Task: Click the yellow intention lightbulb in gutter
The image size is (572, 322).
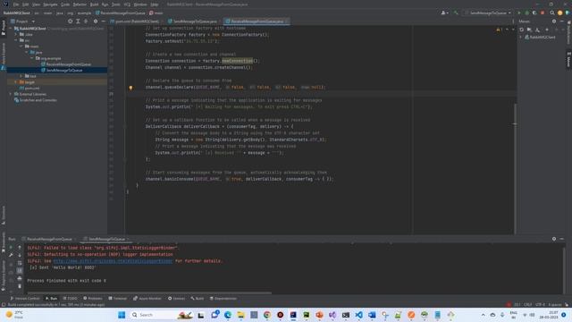Action: coord(130,88)
